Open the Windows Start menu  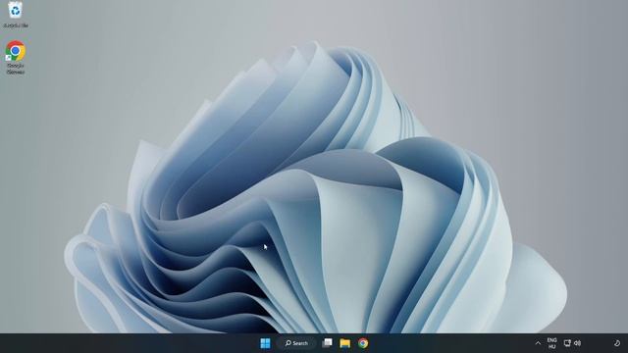tap(265, 343)
